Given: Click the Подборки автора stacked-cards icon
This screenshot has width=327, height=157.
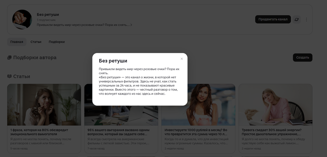Looking at the screenshot, I should (x=9, y=57).
